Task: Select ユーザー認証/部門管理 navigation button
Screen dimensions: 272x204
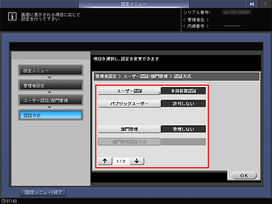Action: [x=51, y=100]
